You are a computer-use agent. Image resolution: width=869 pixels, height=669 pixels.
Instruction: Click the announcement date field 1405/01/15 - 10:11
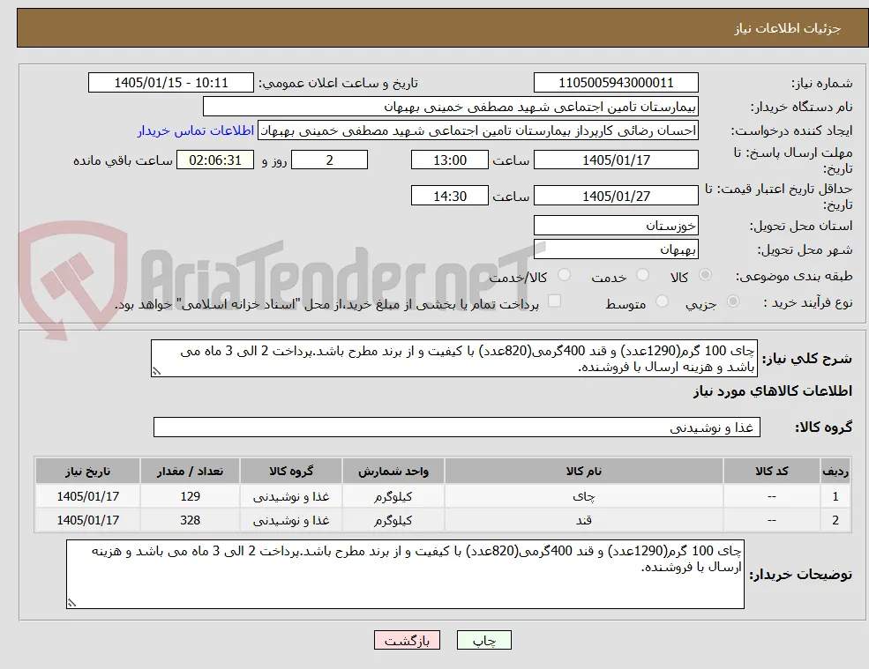[170, 83]
